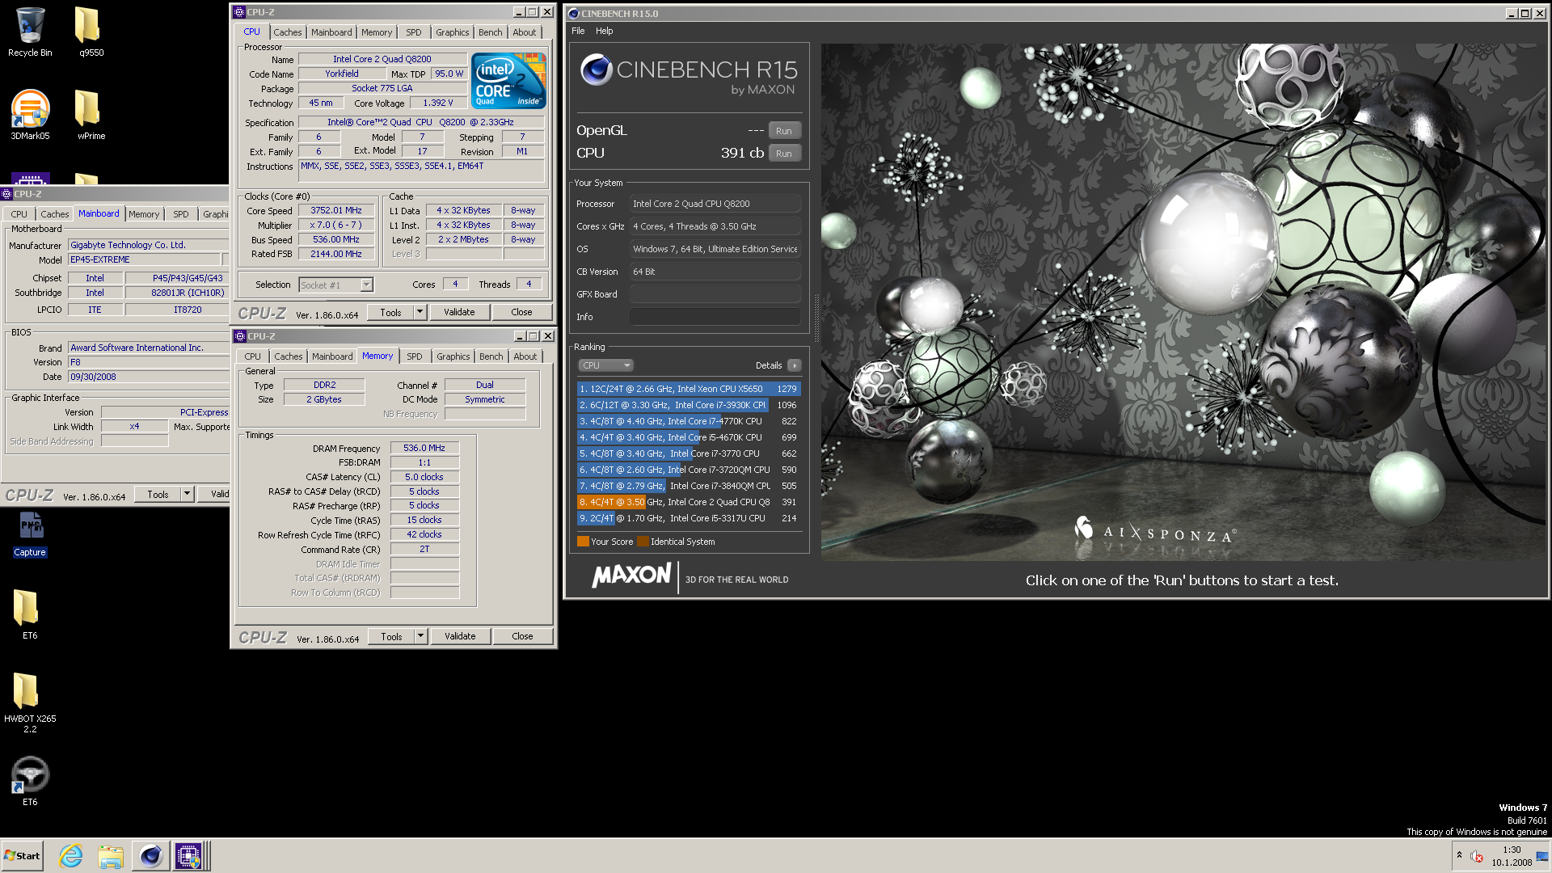Click the CPU-Z Memory window title icon
1552x873 pixels.
click(x=240, y=336)
